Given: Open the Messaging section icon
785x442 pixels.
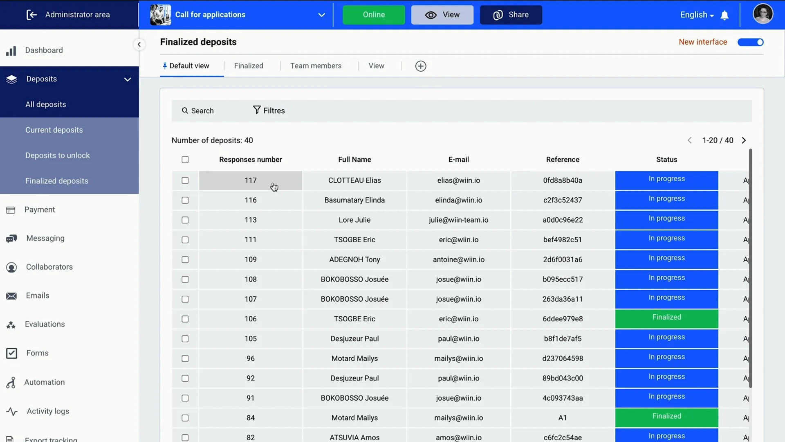Looking at the screenshot, I should 11,238.
